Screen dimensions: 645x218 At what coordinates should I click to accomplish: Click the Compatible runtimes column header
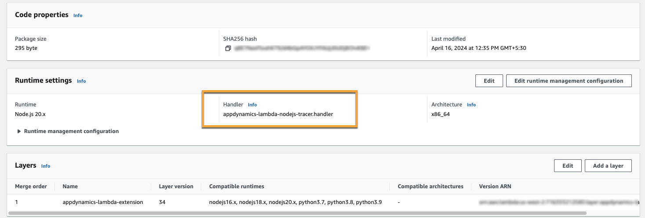coord(237,186)
